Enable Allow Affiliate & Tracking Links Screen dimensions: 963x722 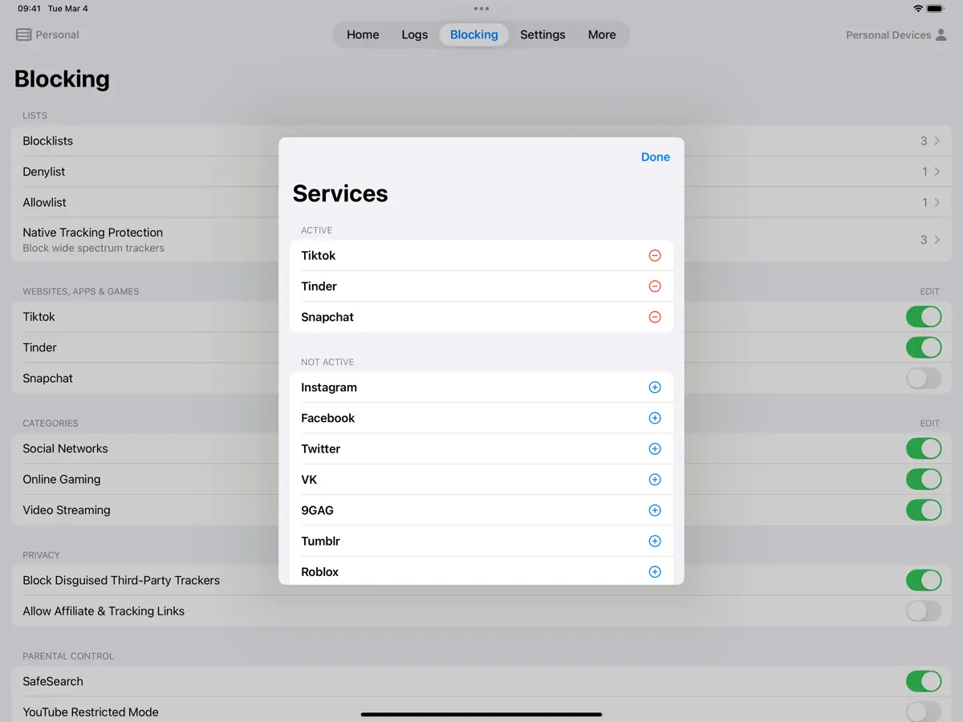[924, 611]
